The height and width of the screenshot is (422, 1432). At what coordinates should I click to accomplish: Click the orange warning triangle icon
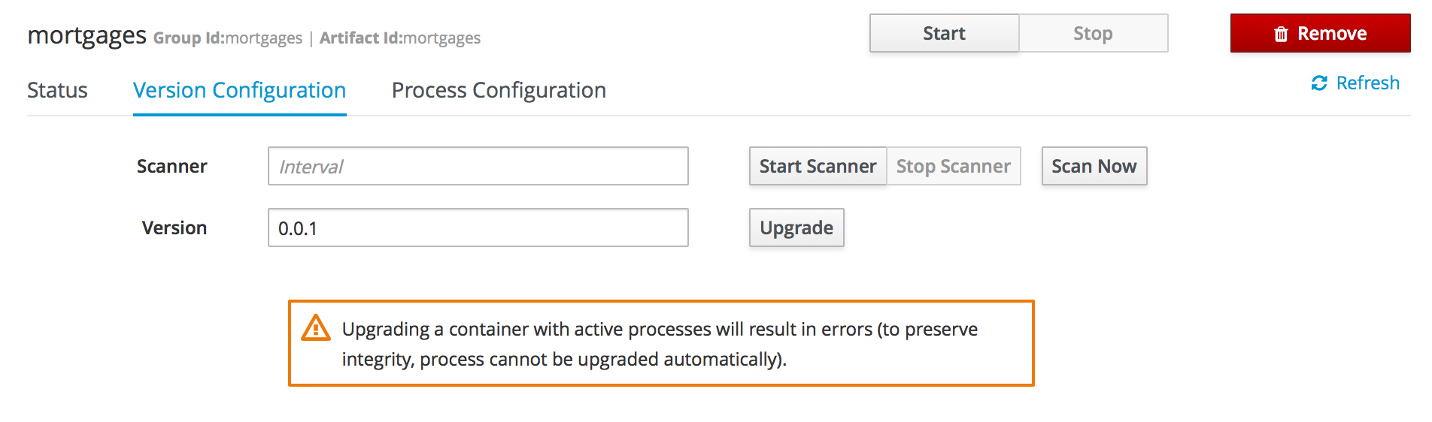316,329
